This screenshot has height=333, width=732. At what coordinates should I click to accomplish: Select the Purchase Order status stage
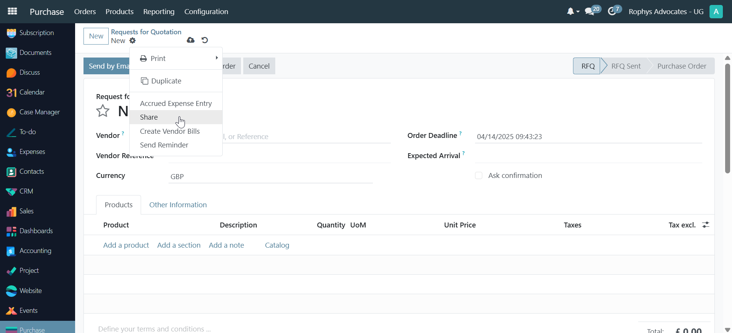coord(682,66)
